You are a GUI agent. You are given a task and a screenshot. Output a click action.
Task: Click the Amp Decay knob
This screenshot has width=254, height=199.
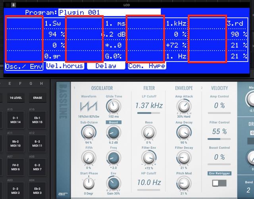click(184, 133)
